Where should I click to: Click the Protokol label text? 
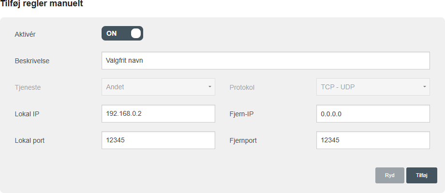pos(242,87)
